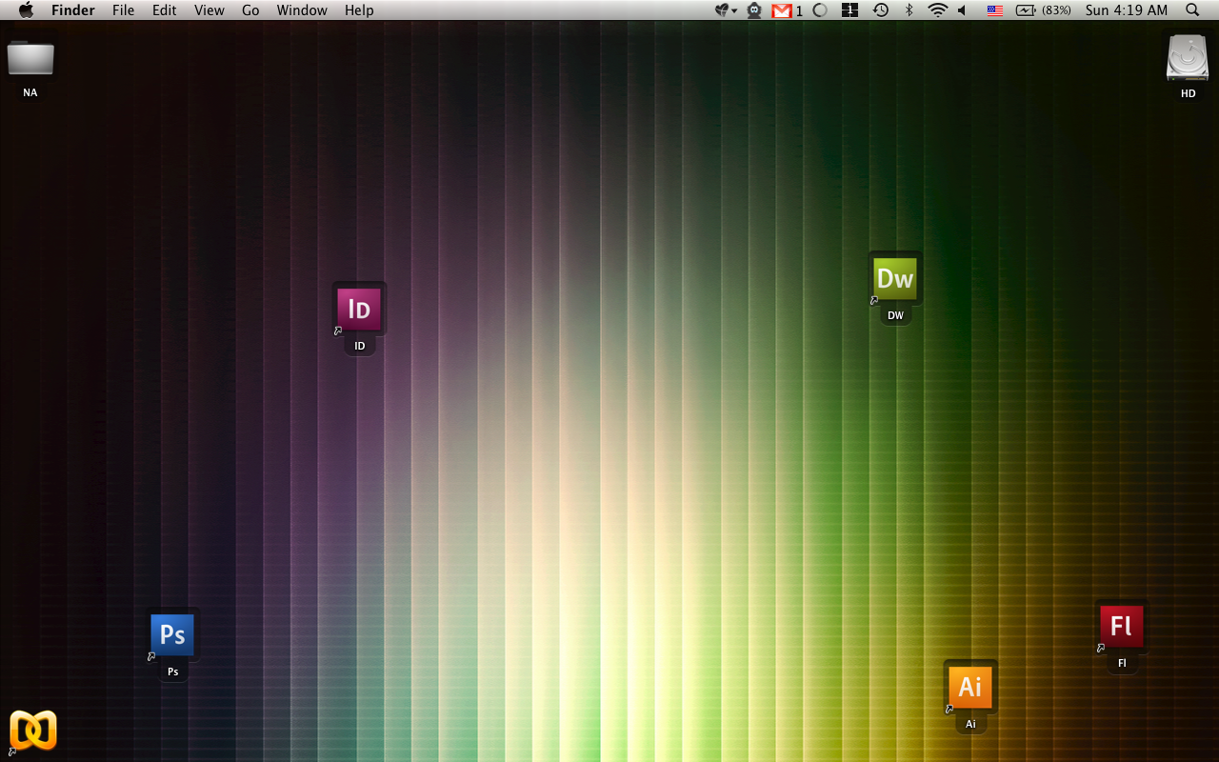Click the Bluetooth status icon
The image size is (1219, 762).
(x=909, y=10)
